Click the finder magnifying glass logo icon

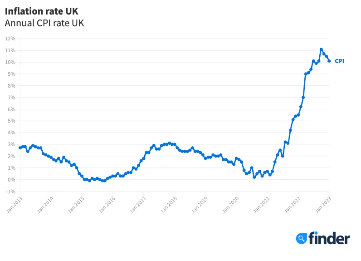(x=302, y=238)
